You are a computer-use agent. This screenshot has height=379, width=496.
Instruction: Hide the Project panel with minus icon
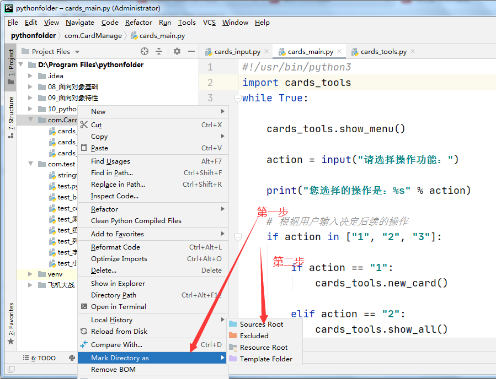click(x=191, y=51)
